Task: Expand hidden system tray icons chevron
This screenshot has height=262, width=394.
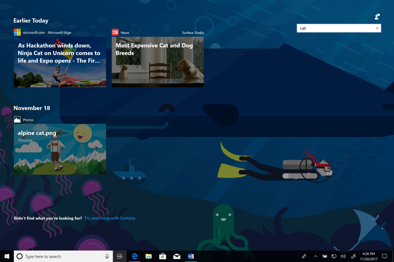Action: coord(316,256)
